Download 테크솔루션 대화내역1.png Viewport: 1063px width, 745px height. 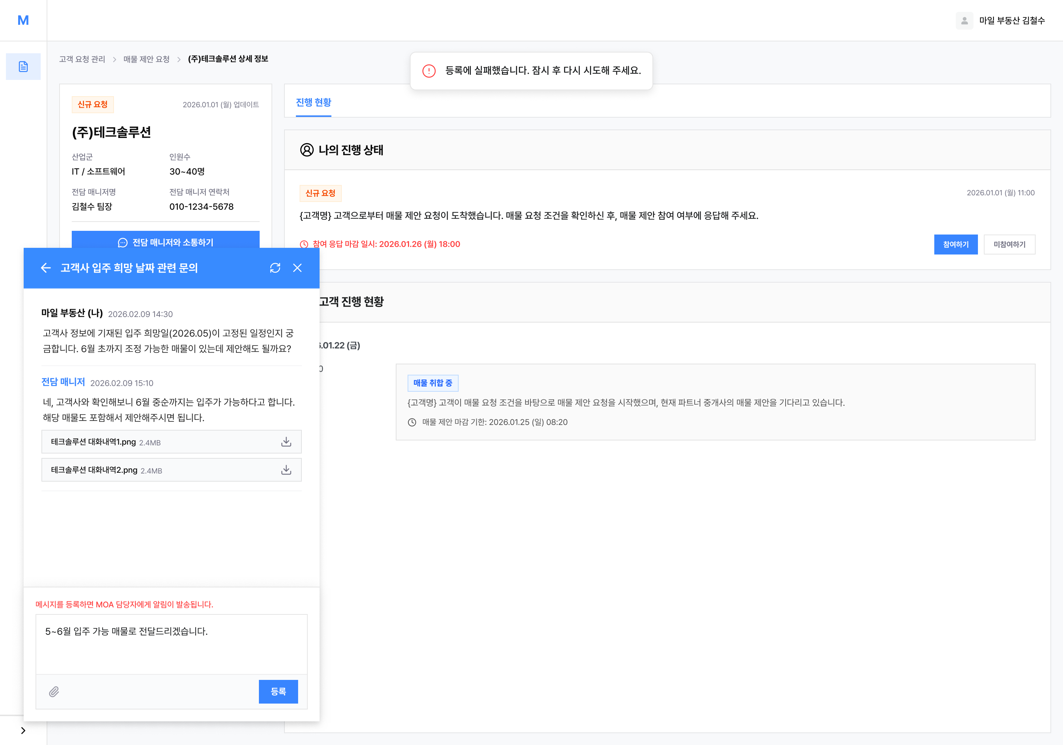pos(286,442)
